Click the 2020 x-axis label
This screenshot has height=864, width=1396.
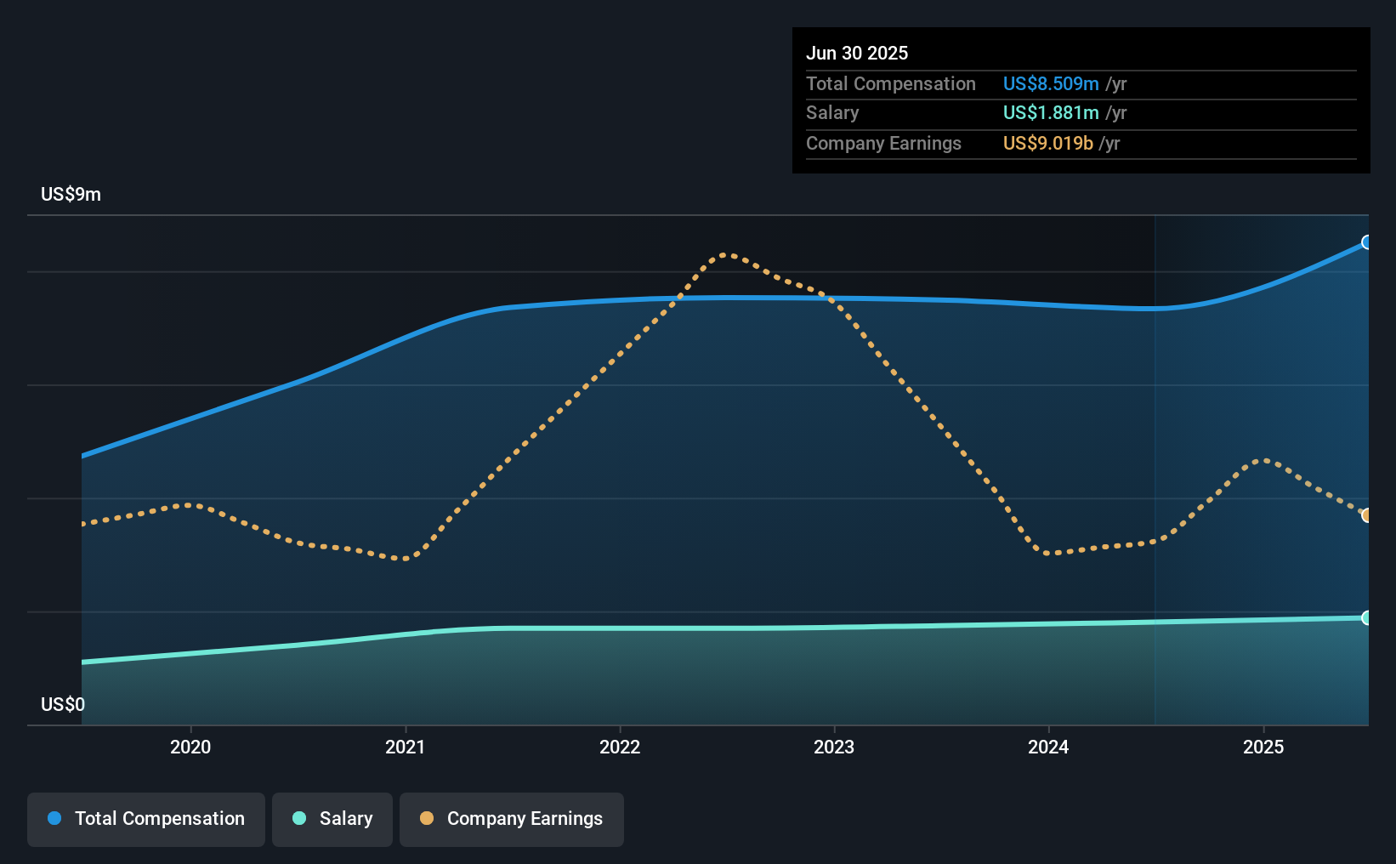click(x=190, y=747)
